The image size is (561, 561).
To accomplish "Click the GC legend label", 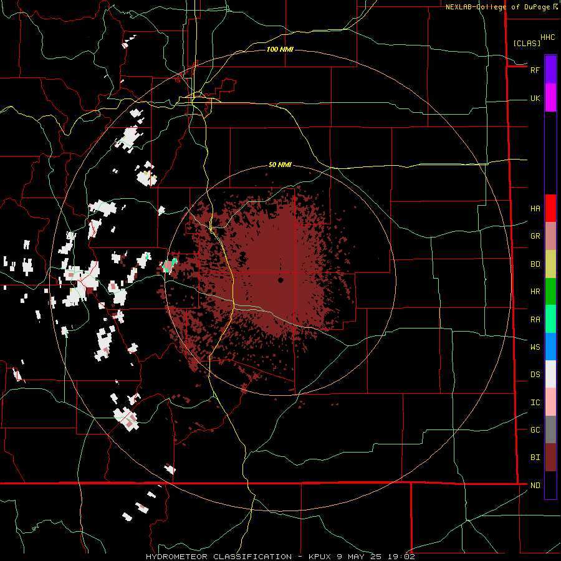I will click(x=535, y=429).
